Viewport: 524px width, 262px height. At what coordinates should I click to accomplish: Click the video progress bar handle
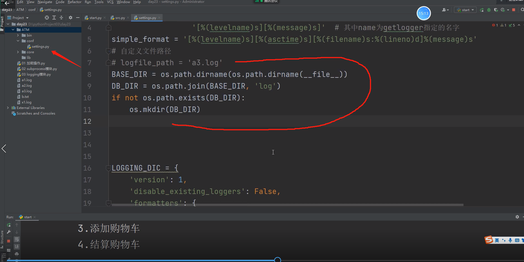coord(277,260)
